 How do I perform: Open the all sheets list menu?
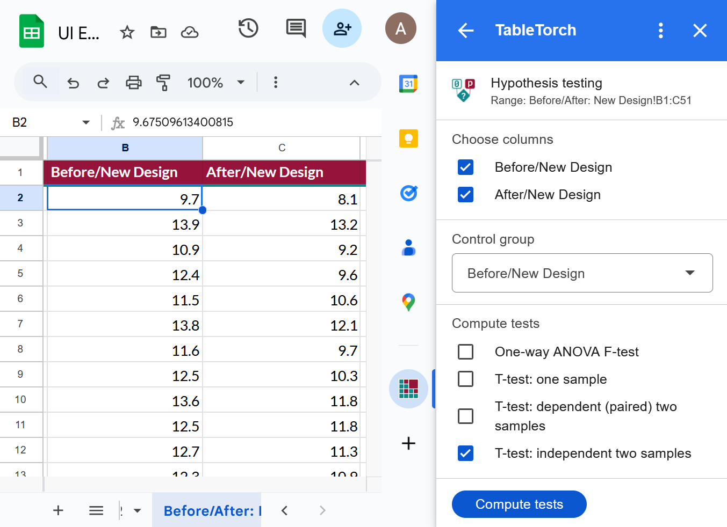[x=96, y=510]
